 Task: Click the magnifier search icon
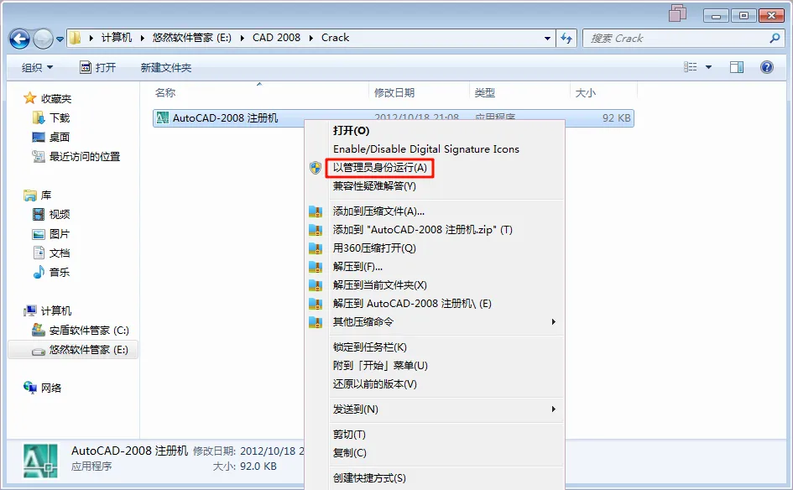(775, 38)
